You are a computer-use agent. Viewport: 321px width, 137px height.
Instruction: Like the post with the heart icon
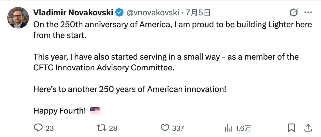click(165, 128)
